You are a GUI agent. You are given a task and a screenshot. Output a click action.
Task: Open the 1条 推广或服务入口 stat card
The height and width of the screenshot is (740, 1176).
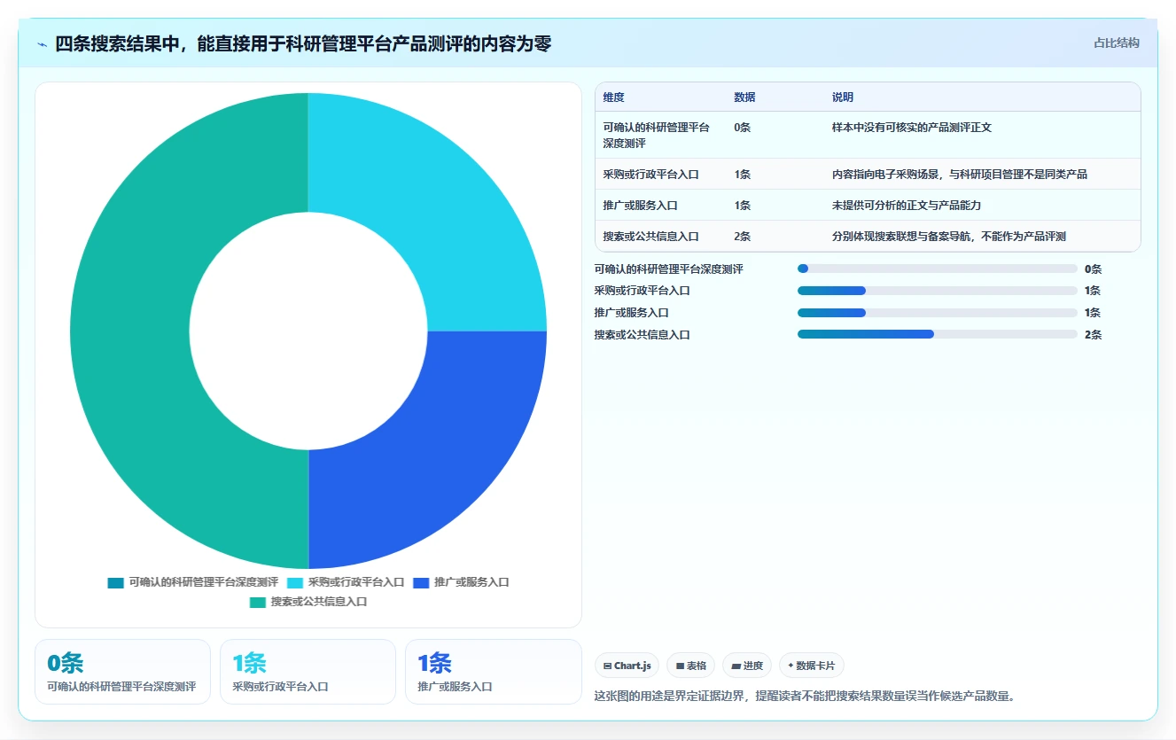point(493,672)
